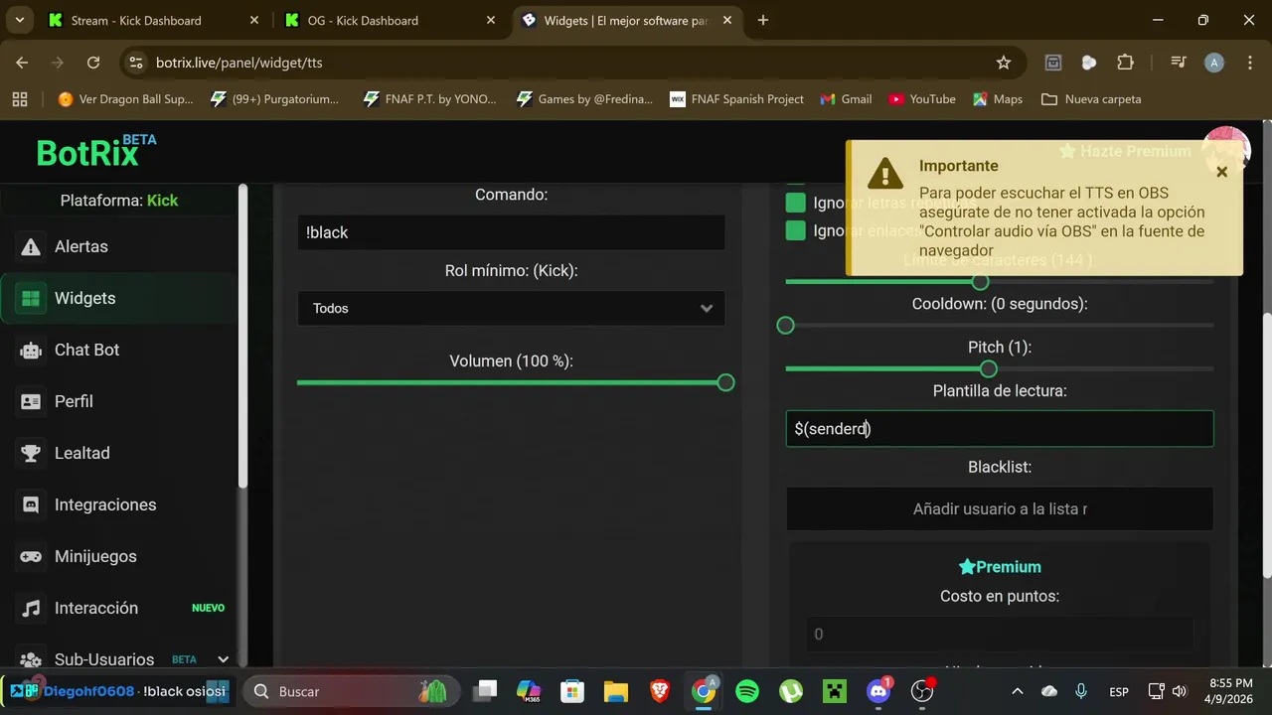Open the taskbar clock showing 8:55 PM
1272x715 pixels.
[x=1230, y=691]
